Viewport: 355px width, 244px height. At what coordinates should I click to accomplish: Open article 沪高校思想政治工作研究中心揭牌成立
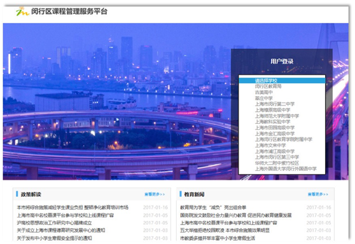point(54,223)
